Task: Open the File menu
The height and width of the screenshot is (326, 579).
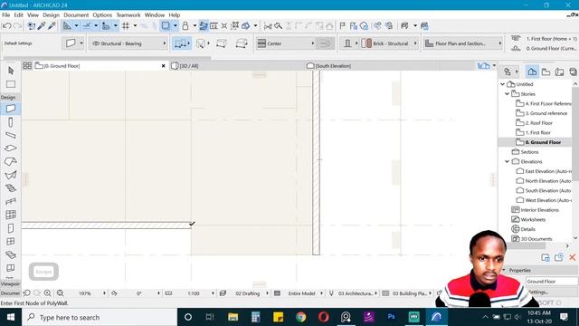Action: click(x=6, y=15)
